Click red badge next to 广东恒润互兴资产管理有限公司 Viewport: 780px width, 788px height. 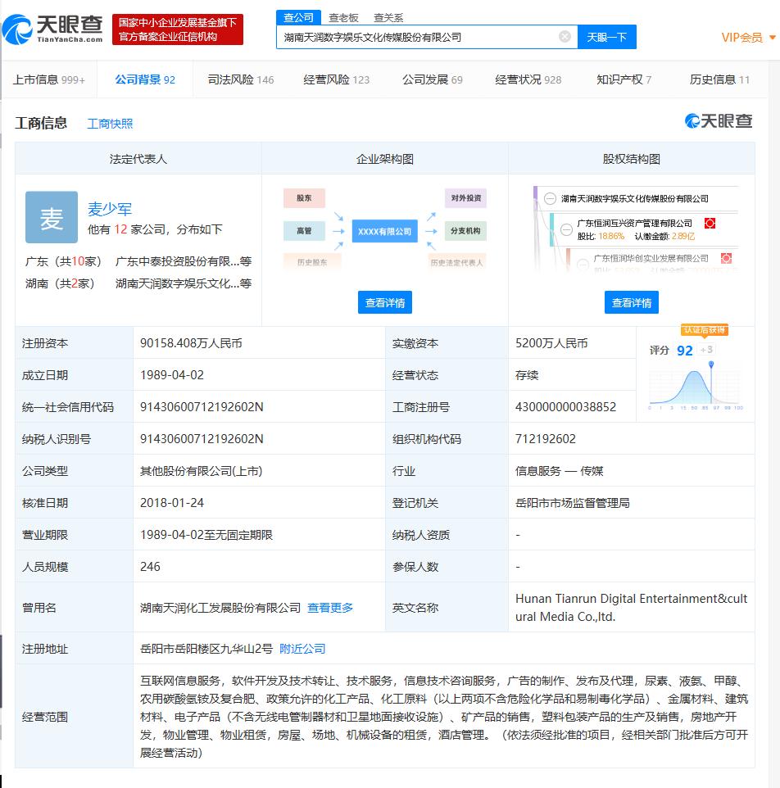710,223
